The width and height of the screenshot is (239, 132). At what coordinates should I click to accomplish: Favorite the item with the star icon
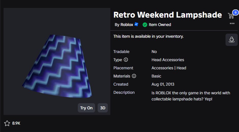point(7,123)
